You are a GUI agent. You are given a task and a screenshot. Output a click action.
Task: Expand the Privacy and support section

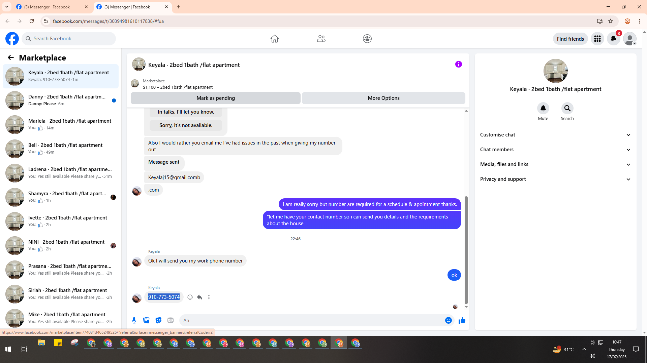[x=555, y=179]
